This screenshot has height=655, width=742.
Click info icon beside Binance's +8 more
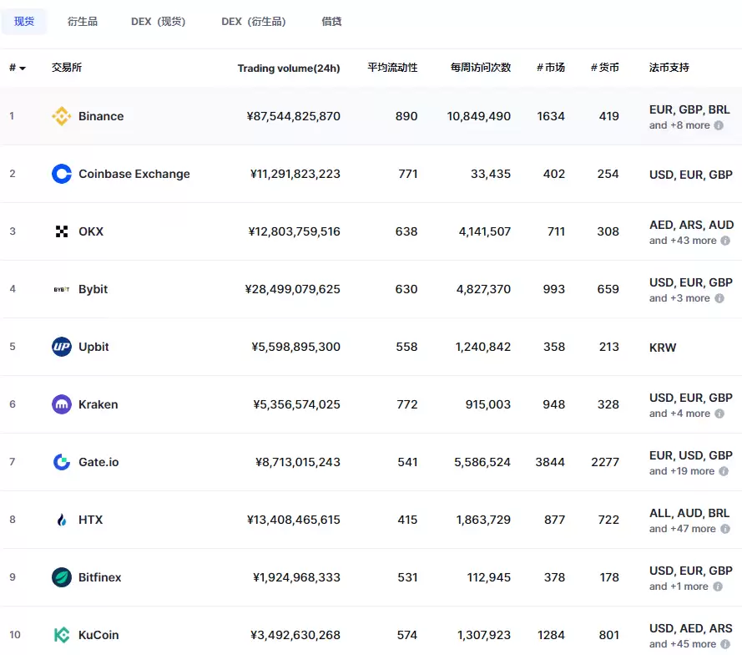719,125
